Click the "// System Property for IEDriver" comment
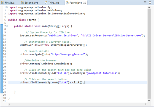Viewport: 154px width, 107px height. coord(48,32)
